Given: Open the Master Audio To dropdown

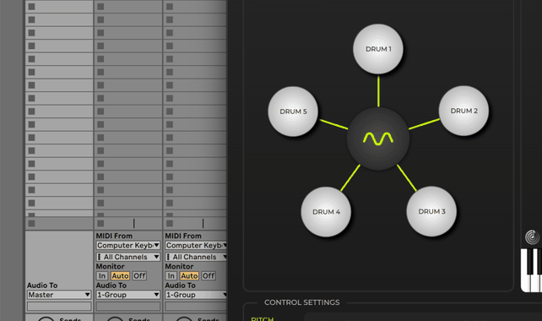Looking at the screenshot, I should [x=59, y=295].
